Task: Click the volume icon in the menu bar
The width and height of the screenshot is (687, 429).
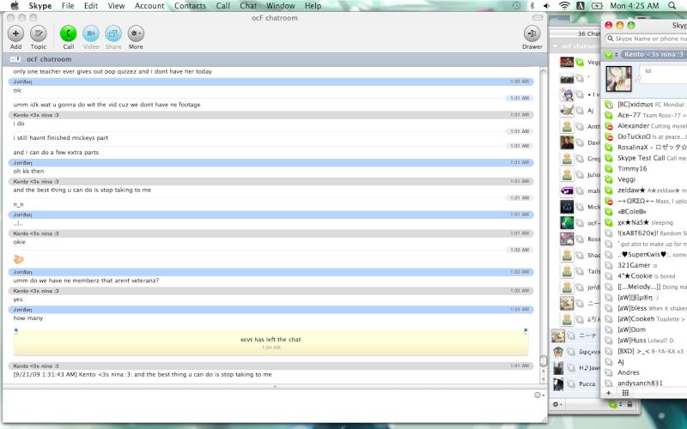Action: point(547,6)
